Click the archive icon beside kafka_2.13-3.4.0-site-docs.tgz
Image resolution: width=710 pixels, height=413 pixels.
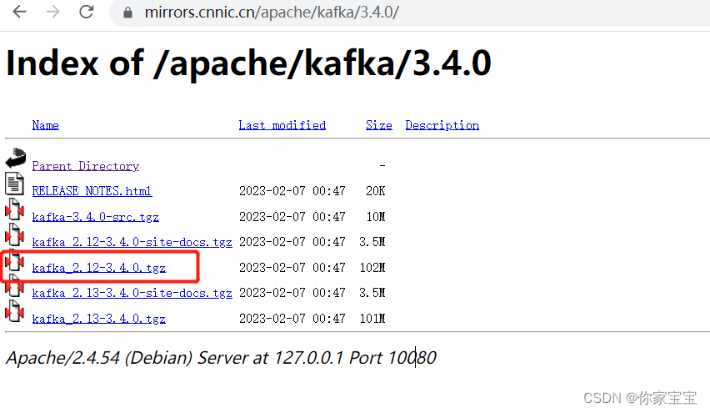[14, 286]
